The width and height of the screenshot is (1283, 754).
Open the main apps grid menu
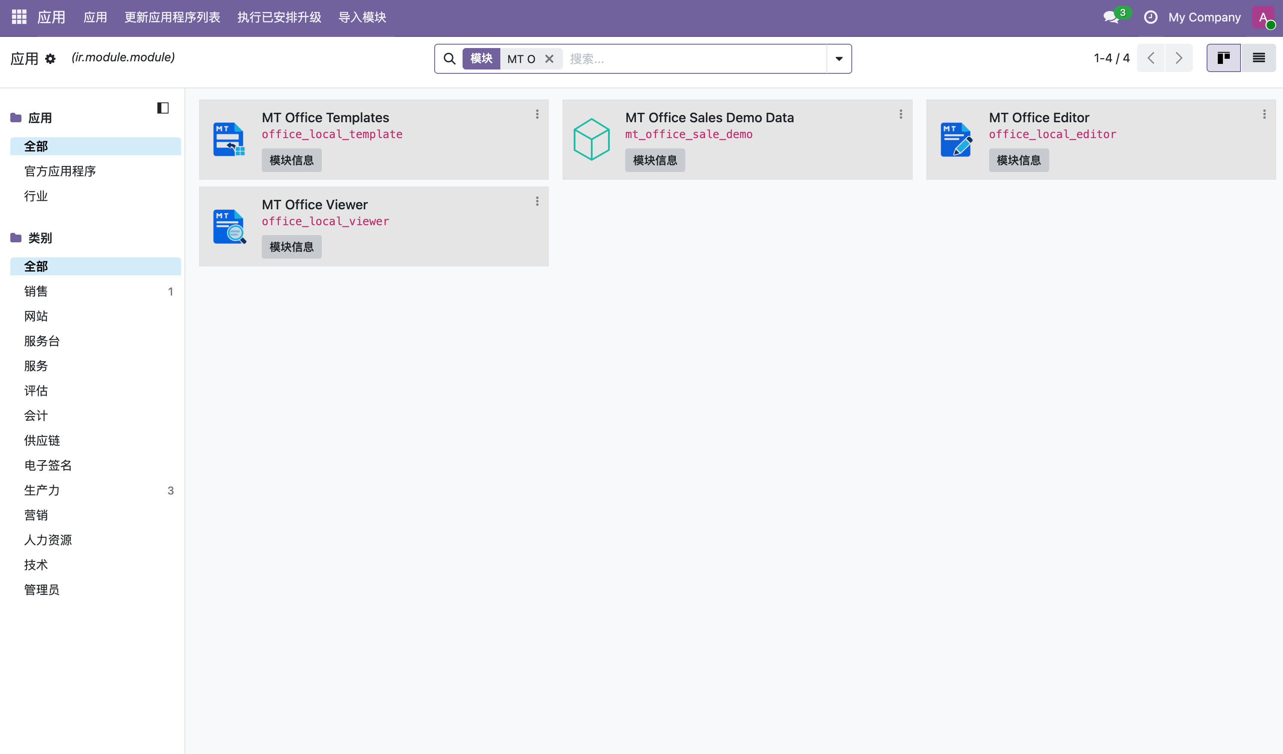pos(19,17)
